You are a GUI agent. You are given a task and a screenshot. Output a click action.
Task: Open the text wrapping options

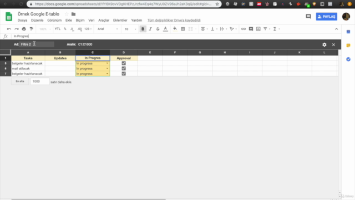click(223, 29)
